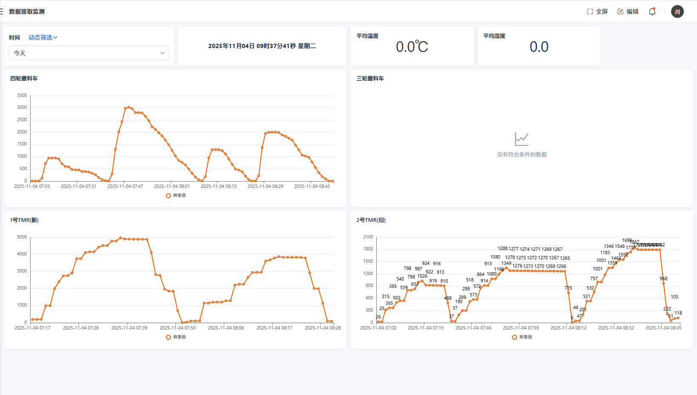The height and width of the screenshot is (395, 697).
Task: Click the 平均温度 0.0℃ value
Action: point(412,47)
